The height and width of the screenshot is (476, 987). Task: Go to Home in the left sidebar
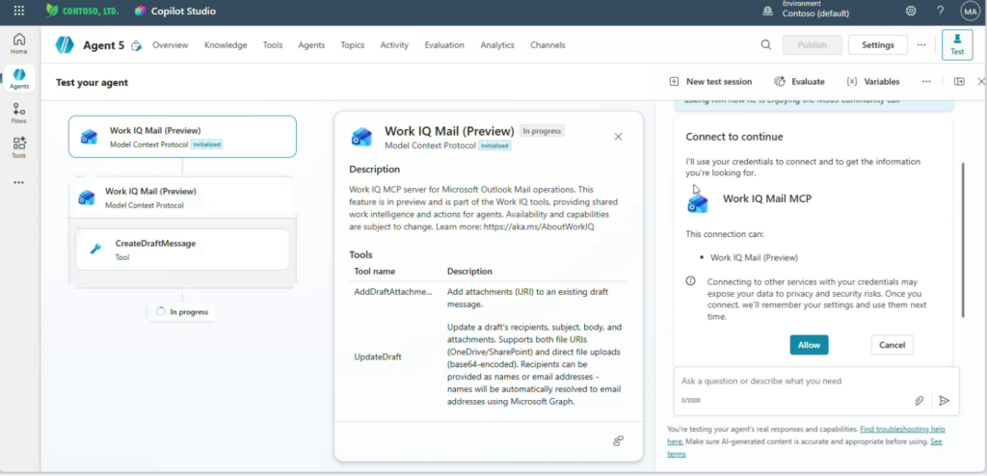pos(19,42)
